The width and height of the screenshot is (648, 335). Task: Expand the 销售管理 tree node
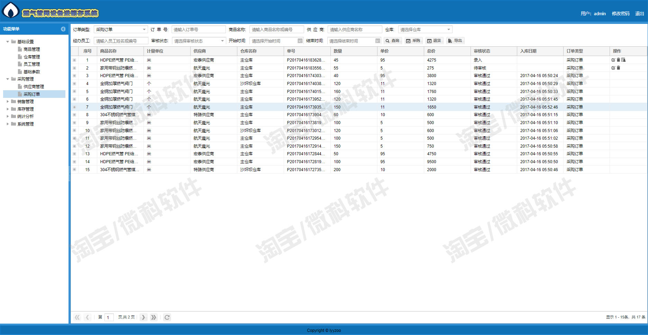click(8, 101)
